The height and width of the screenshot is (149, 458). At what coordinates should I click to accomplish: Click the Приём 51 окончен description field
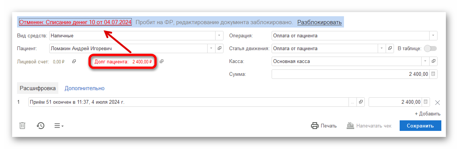pos(189,102)
